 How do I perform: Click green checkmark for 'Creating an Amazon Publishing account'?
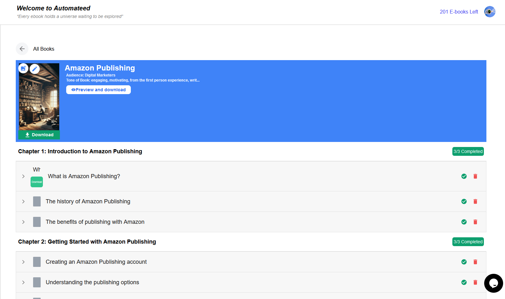tap(464, 262)
